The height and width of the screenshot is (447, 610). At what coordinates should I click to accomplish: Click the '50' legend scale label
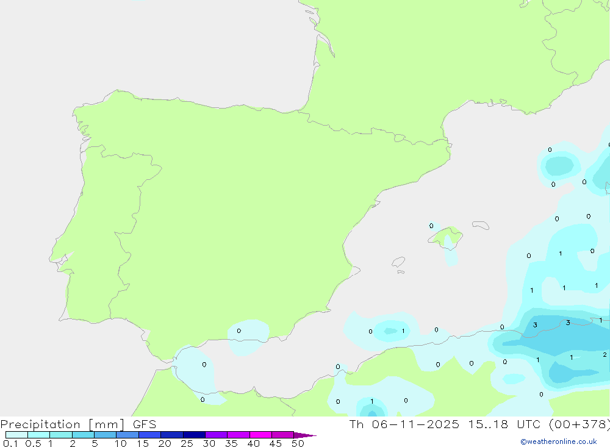click(x=298, y=443)
